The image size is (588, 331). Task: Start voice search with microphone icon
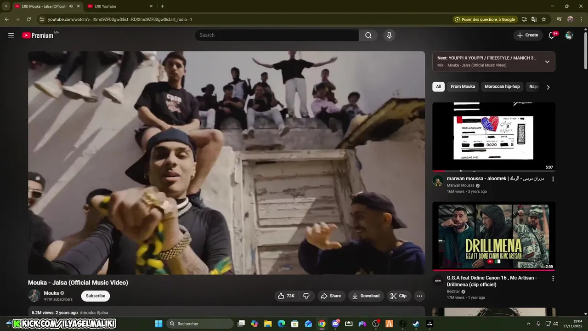coord(389,35)
